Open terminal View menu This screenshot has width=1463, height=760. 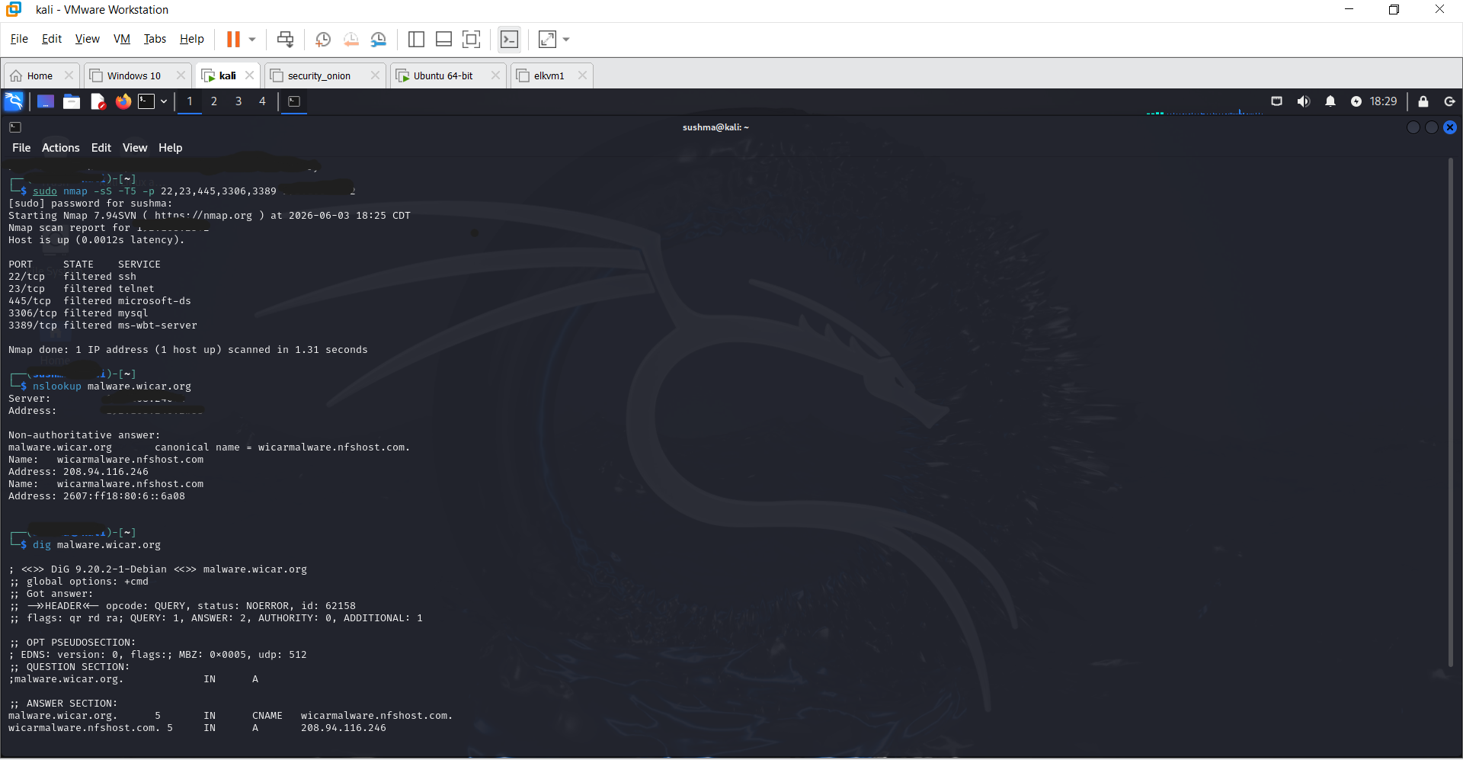pos(135,148)
